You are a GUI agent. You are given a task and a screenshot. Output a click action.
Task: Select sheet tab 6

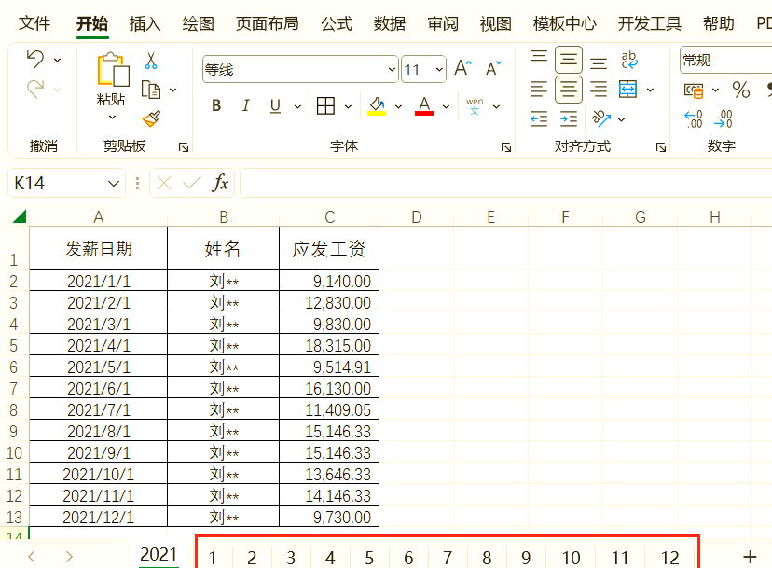coord(408,558)
